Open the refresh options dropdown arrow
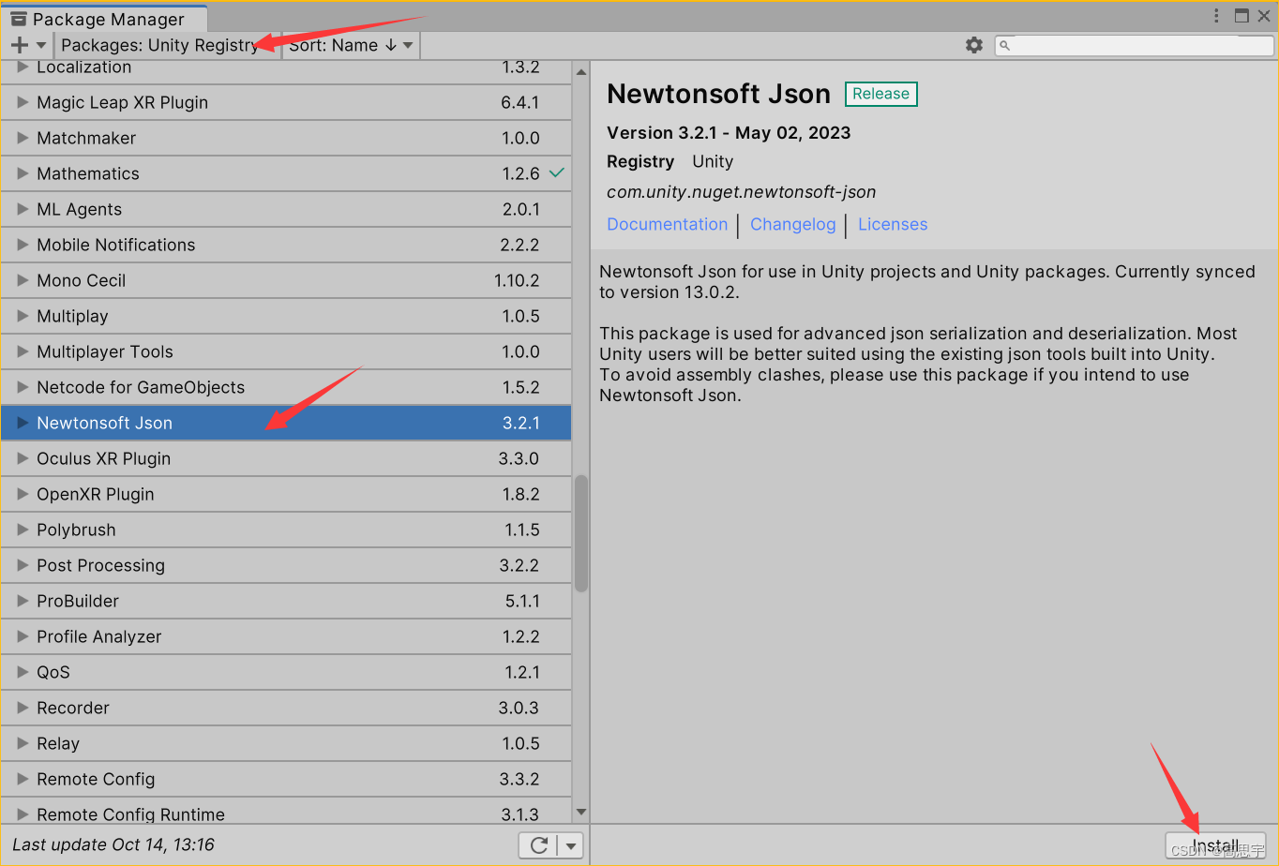The width and height of the screenshot is (1279, 866). point(570,845)
